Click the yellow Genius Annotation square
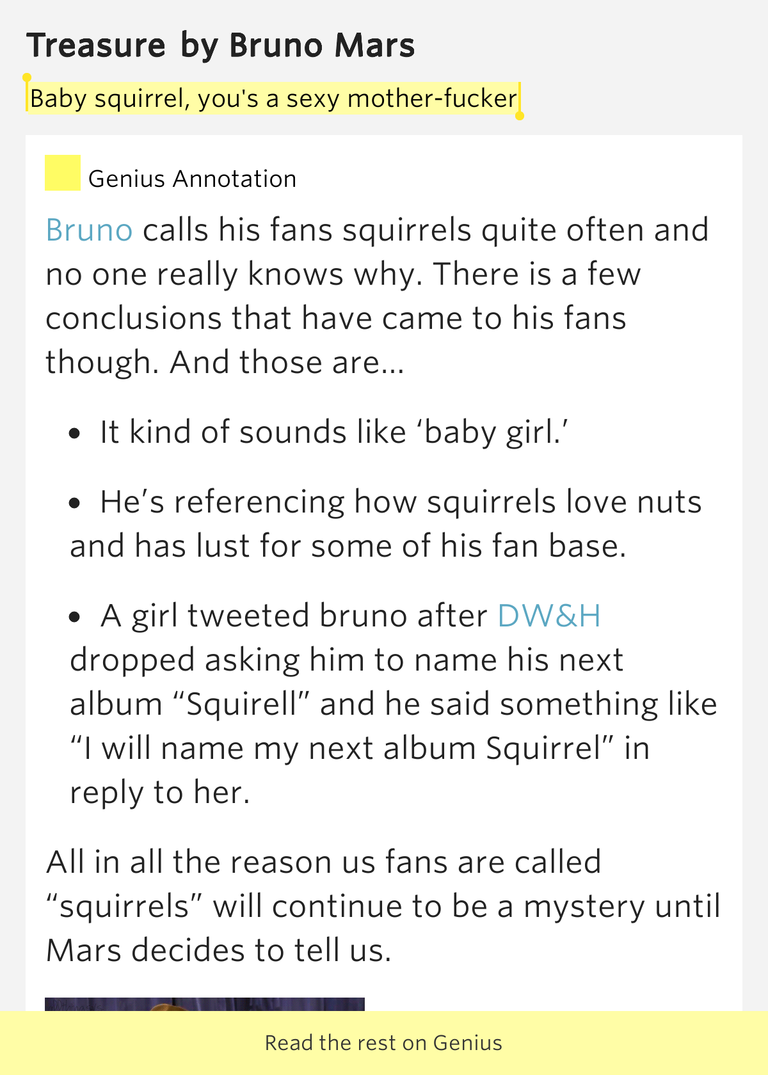Viewport: 768px width, 1075px height. click(63, 173)
